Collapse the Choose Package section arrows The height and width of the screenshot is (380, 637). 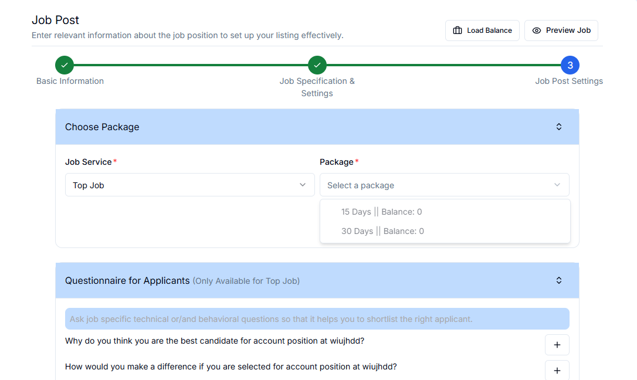click(x=559, y=127)
